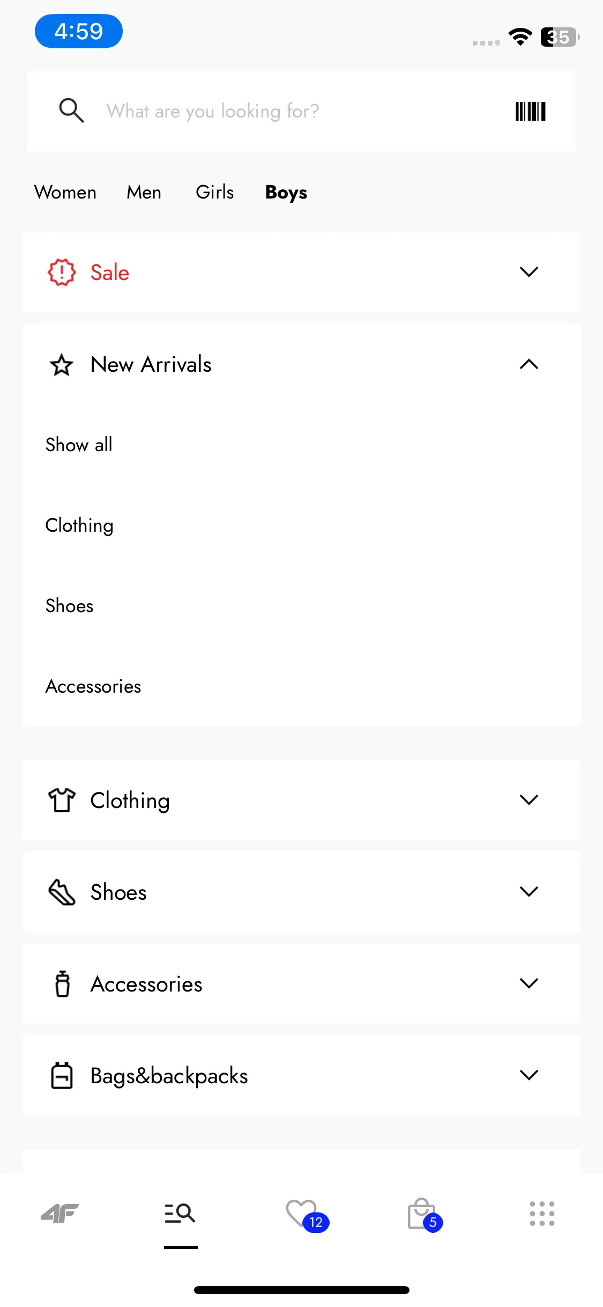Open Shoes under New Arrivals
Image resolution: width=603 pixels, height=1307 pixels.
[x=69, y=606]
